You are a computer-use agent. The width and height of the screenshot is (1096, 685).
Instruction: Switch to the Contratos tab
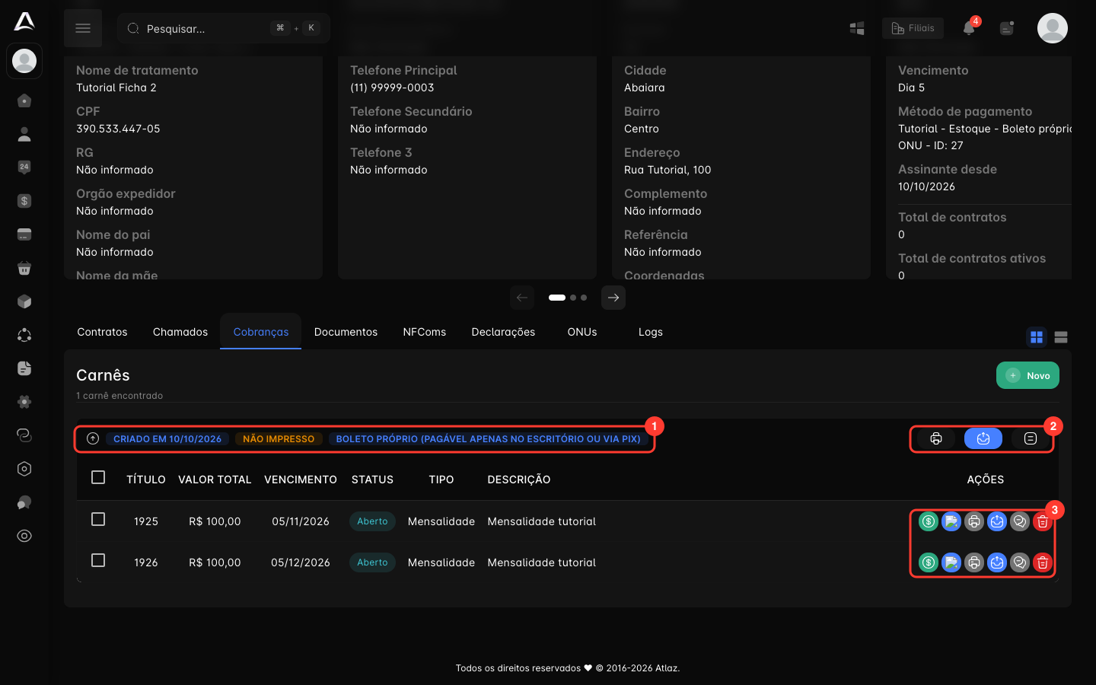click(102, 332)
